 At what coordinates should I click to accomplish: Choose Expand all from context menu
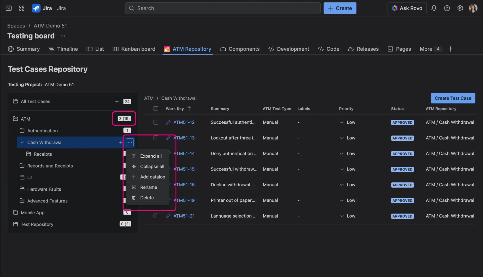[148, 156]
